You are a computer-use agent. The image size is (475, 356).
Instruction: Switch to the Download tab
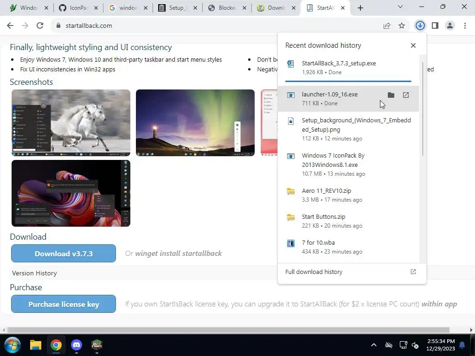tap(276, 8)
